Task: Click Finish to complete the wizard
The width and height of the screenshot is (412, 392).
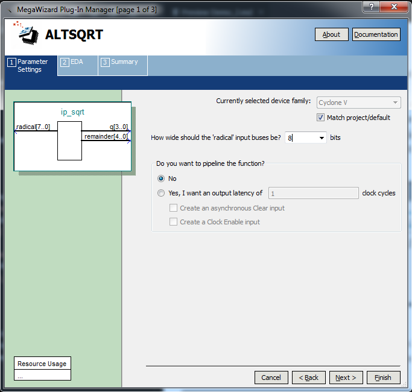Action: (x=384, y=378)
